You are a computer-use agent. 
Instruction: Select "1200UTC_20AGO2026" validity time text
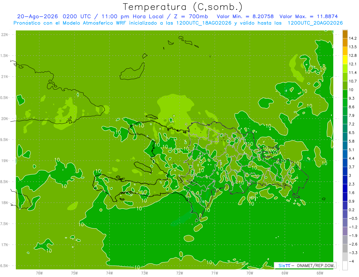[315, 23]
